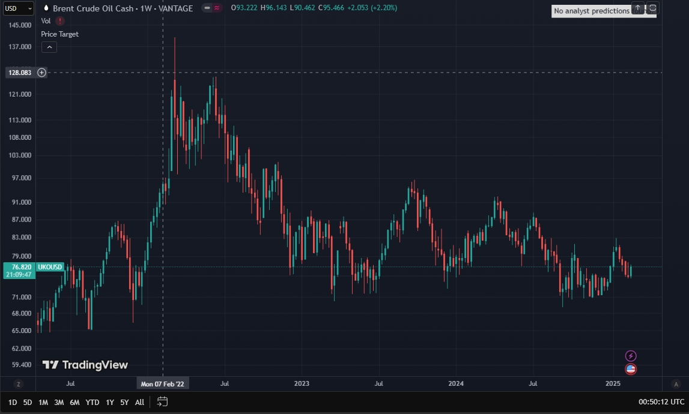Collapse the indicator legend with the chevron
The image size is (689, 414).
coord(49,47)
